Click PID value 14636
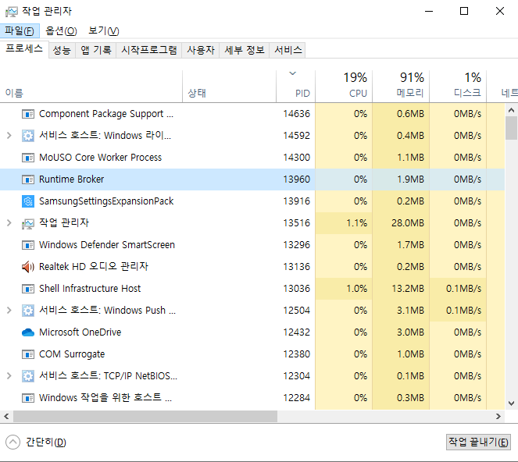This screenshot has width=518, height=462. point(297,114)
